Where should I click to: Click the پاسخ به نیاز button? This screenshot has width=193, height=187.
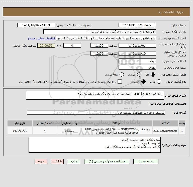(146, 161)
